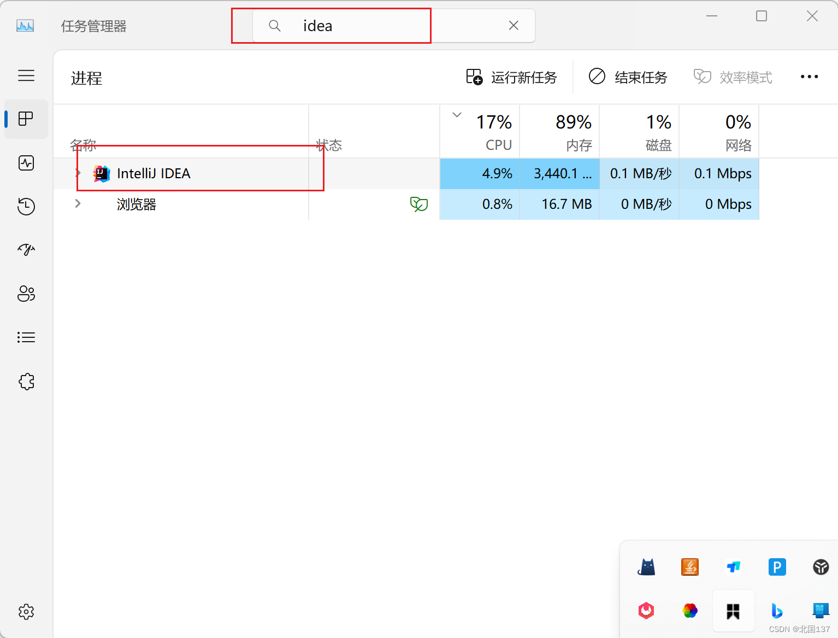Click the black four-panel tray icon
838x638 pixels.
pos(733,611)
